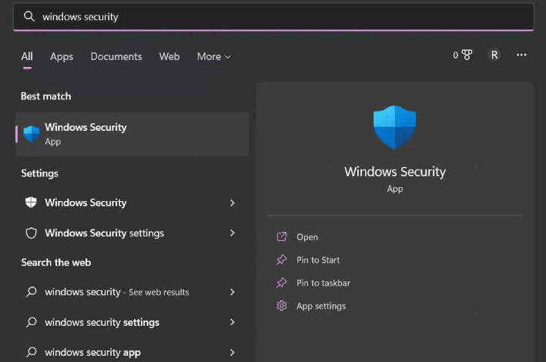Click 'windows security app' web suggestion text
Image resolution: width=546 pixels, height=362 pixels.
tap(92, 352)
